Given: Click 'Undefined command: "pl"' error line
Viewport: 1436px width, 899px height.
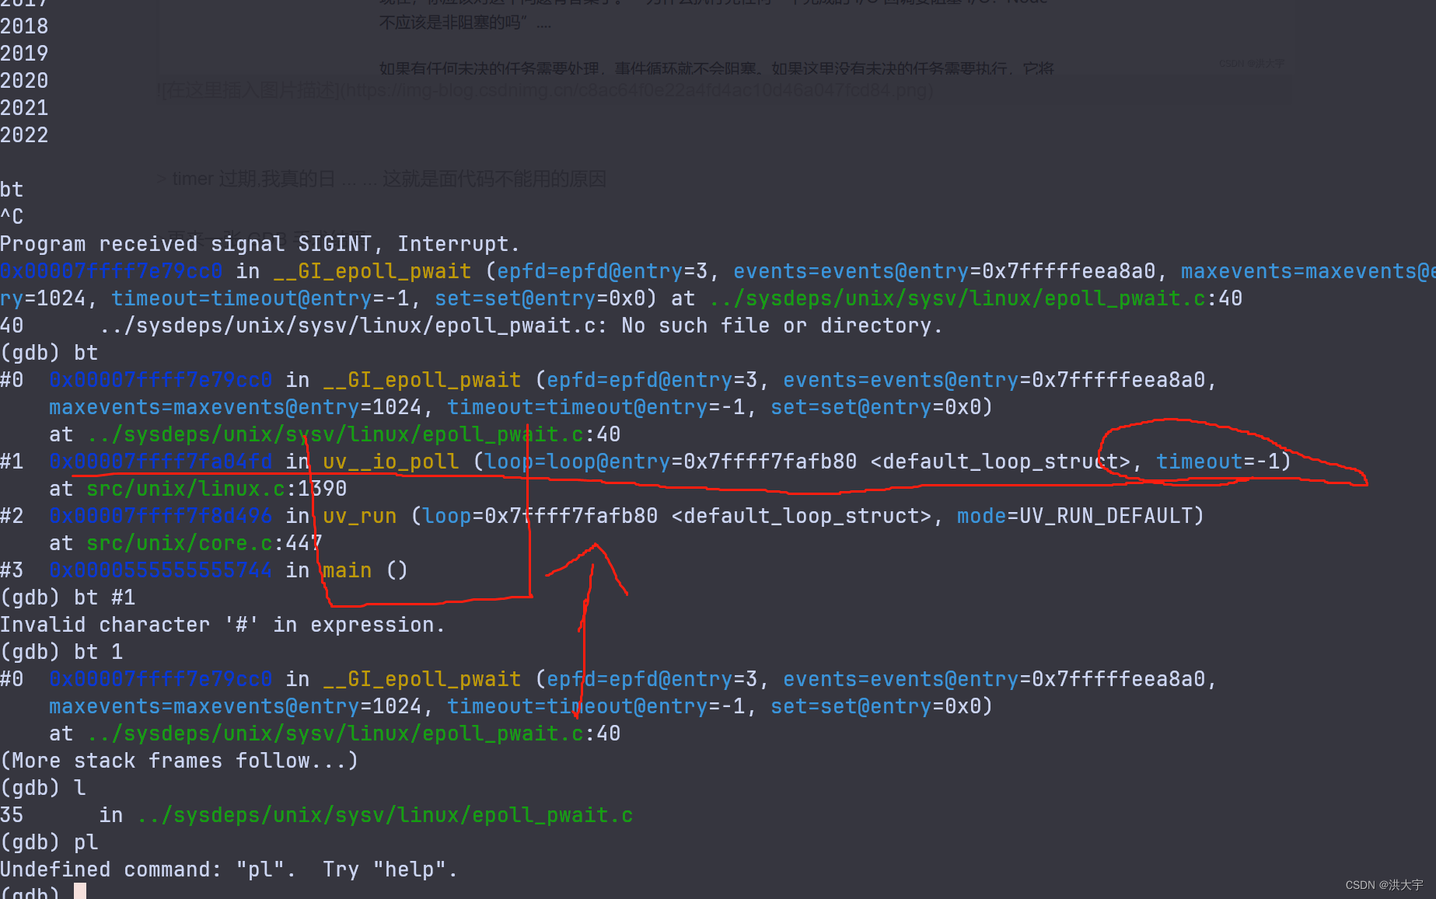Looking at the screenshot, I should coord(229,869).
